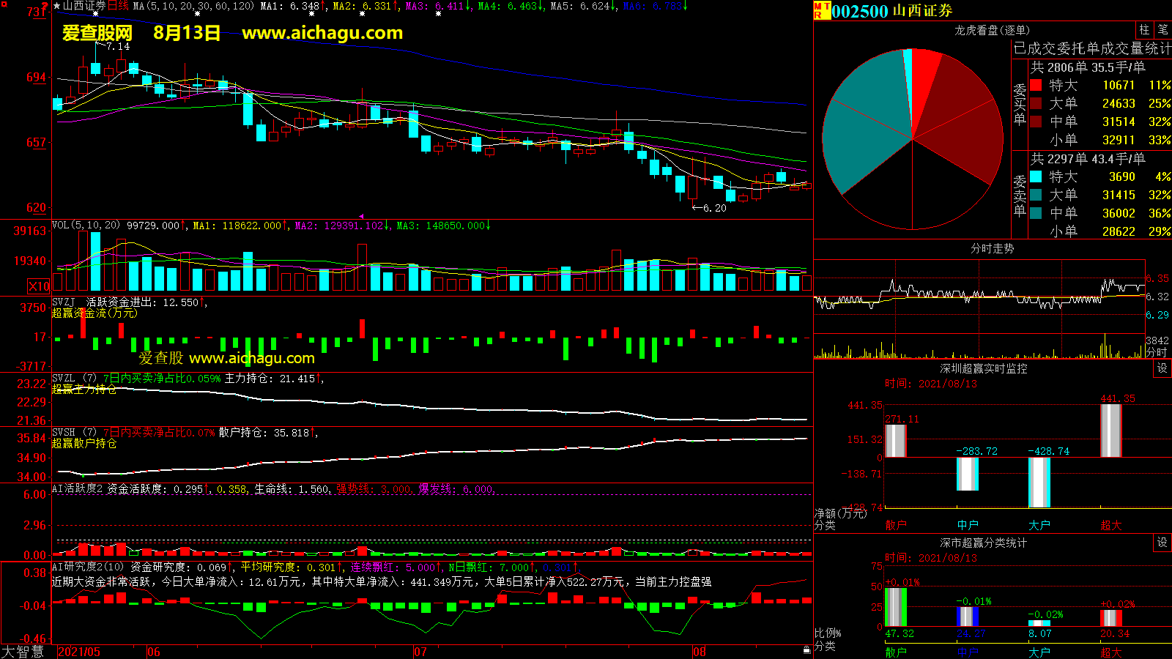
Task: Click the red 特大 buy order swatch
Action: pyautogui.click(x=1036, y=85)
